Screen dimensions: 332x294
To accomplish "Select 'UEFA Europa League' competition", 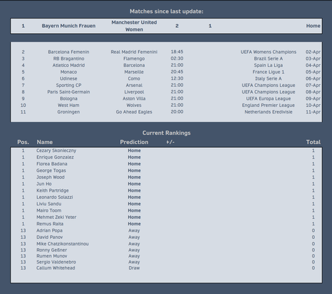I will pyautogui.click(x=268, y=98).
